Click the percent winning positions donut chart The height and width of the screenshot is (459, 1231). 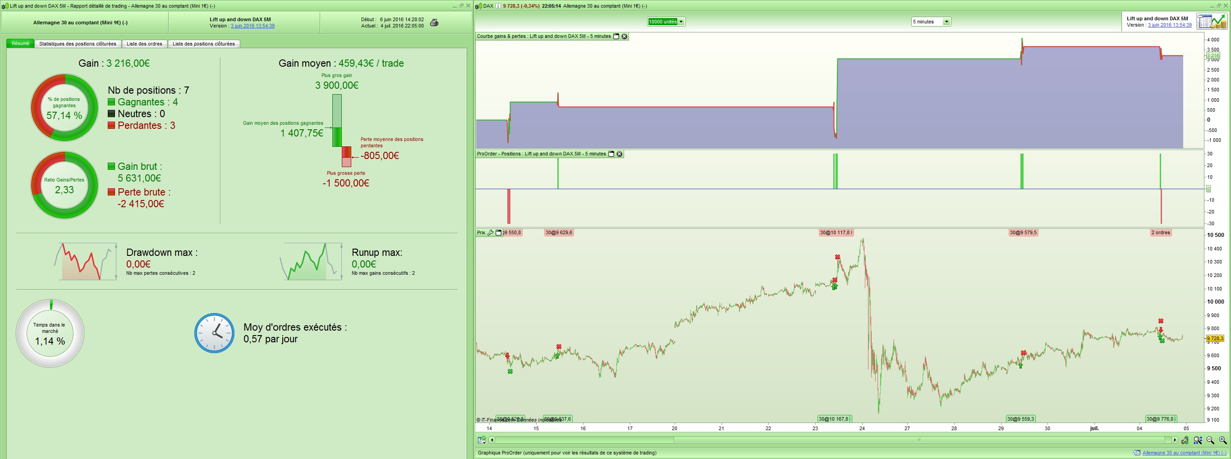point(64,107)
